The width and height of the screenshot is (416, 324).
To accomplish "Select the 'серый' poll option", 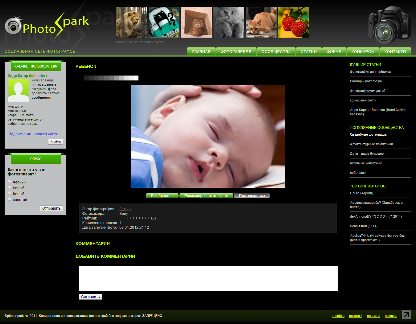I will 10,187.
